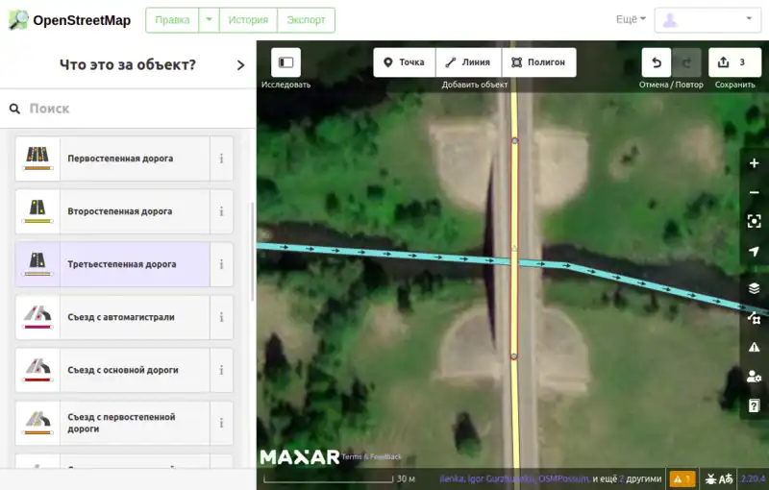Open the Экспорт tab
This screenshot has width=769, height=490.
coord(306,20)
